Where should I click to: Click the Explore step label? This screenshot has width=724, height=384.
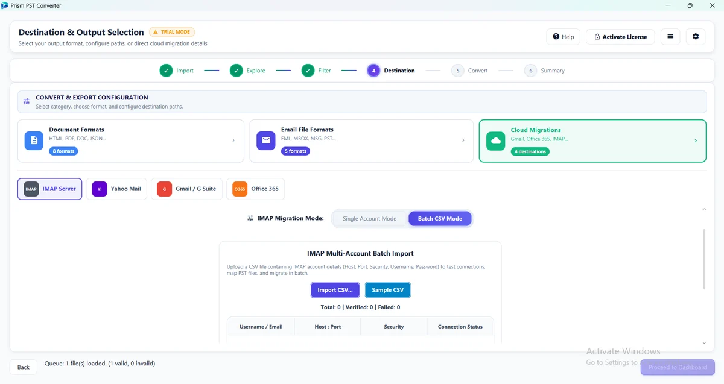pos(256,71)
